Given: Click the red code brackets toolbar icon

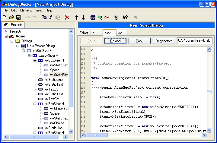Looking at the screenshot, I should point(107,17).
